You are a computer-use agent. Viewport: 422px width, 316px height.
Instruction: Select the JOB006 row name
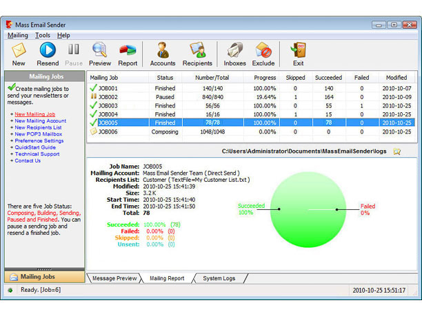point(108,132)
